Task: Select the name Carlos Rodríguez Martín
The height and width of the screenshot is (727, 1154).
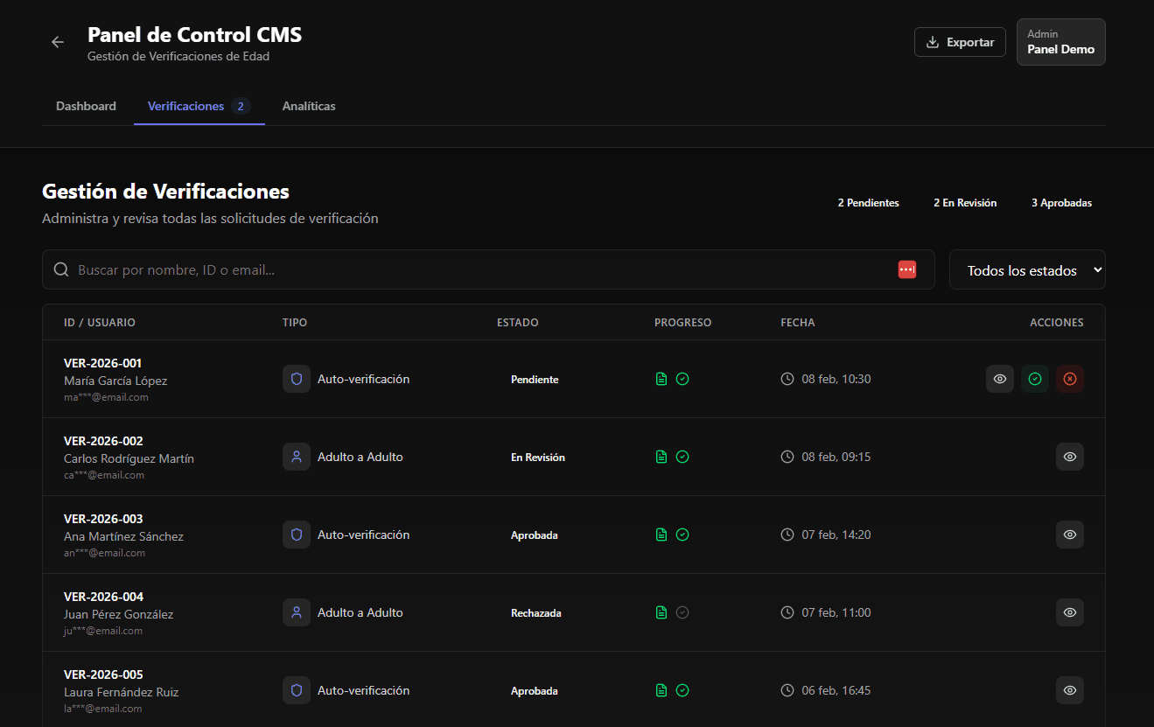Action: click(129, 458)
